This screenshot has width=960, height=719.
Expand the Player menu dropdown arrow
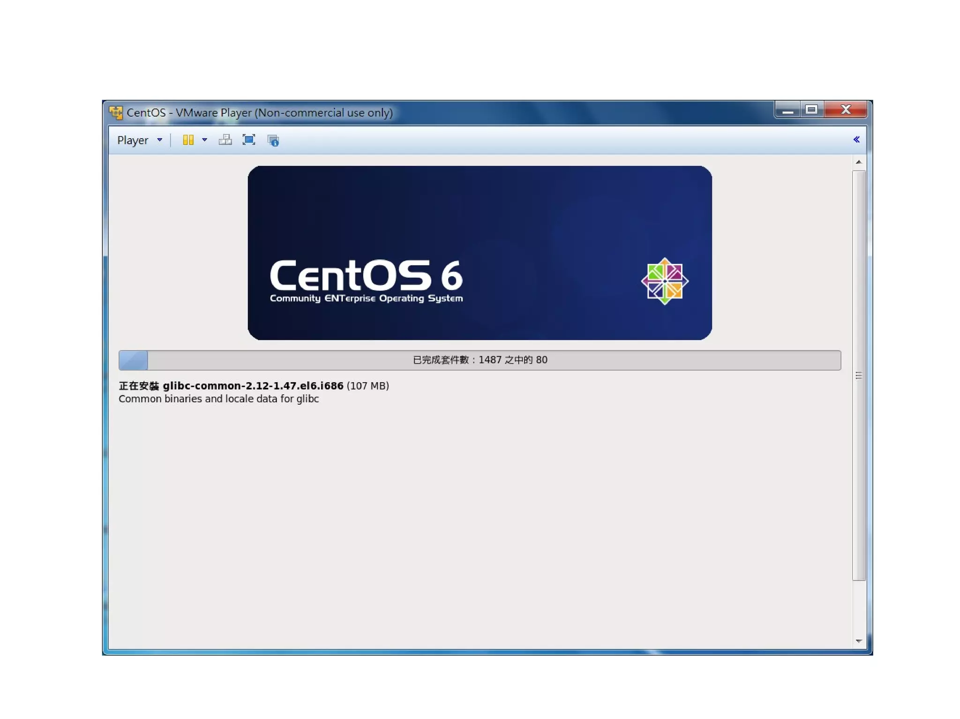pos(159,140)
